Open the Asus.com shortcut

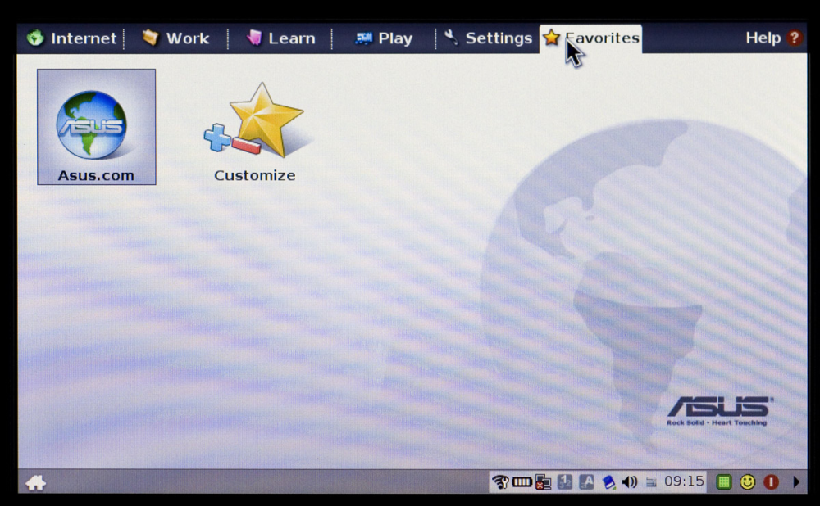point(96,127)
